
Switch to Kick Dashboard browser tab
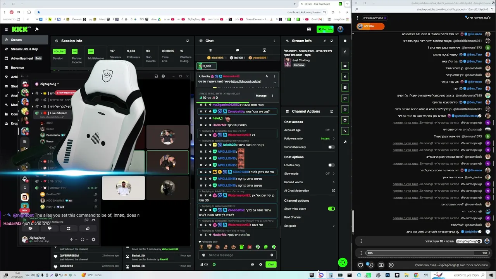coord(321,4)
